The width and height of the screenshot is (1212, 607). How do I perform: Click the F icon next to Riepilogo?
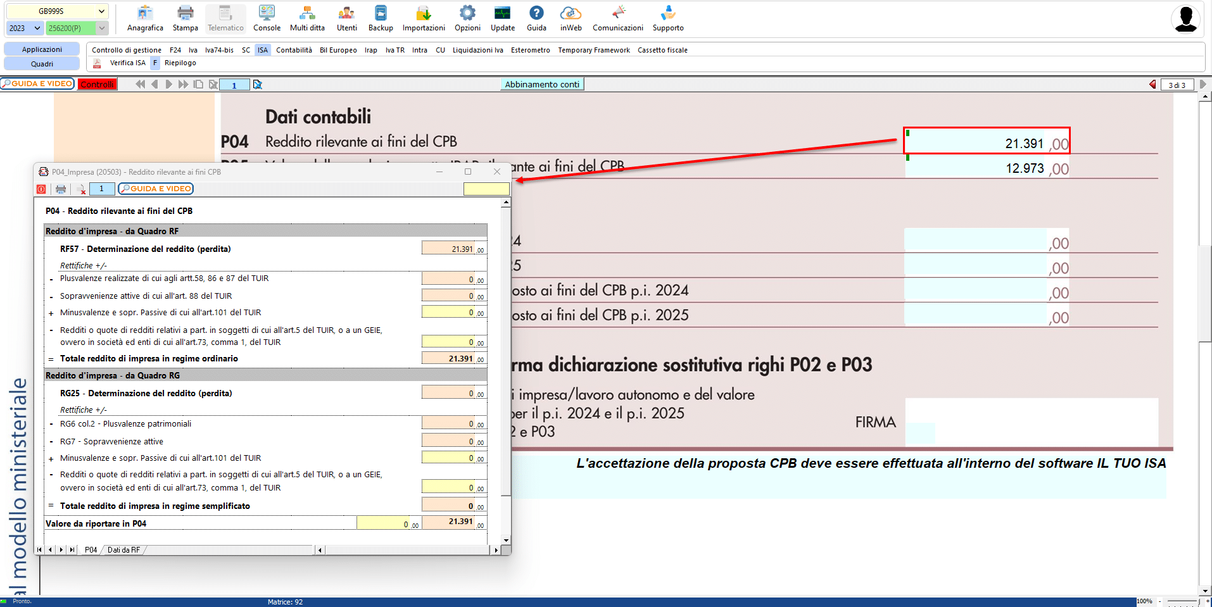click(x=155, y=63)
